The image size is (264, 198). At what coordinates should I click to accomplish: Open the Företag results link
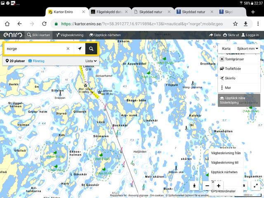(x=36, y=61)
